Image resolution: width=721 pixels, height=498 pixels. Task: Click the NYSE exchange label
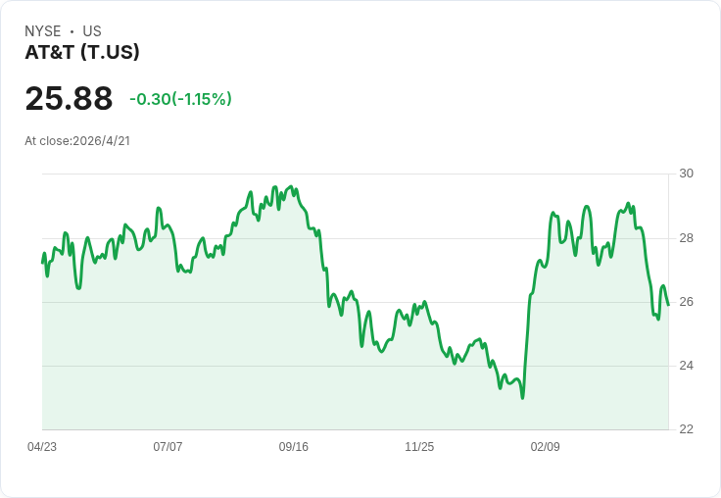click(43, 31)
